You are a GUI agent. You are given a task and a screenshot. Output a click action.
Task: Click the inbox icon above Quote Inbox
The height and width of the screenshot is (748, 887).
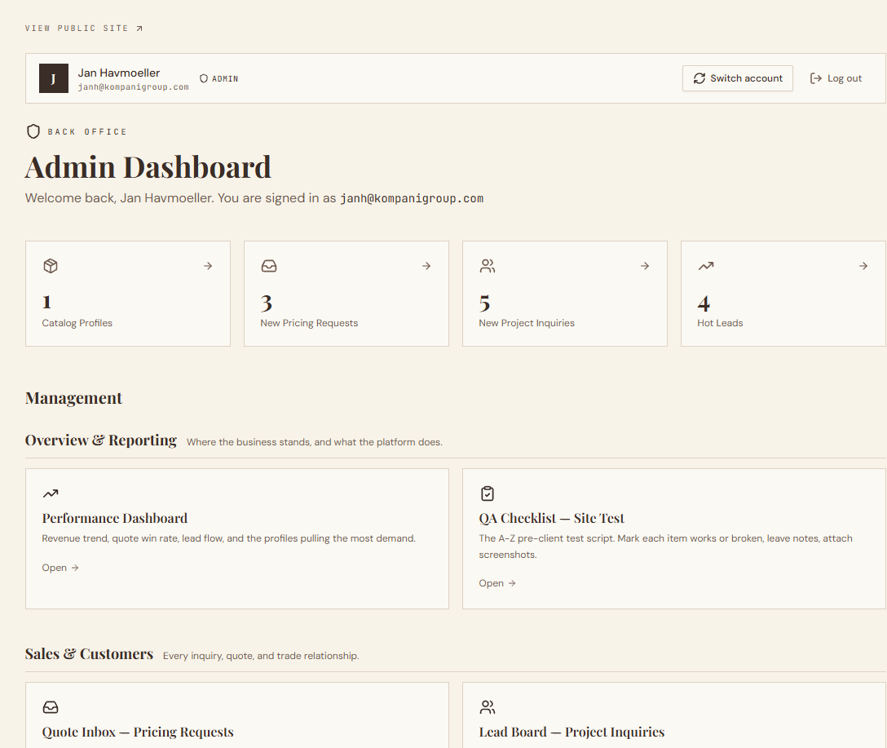51,706
